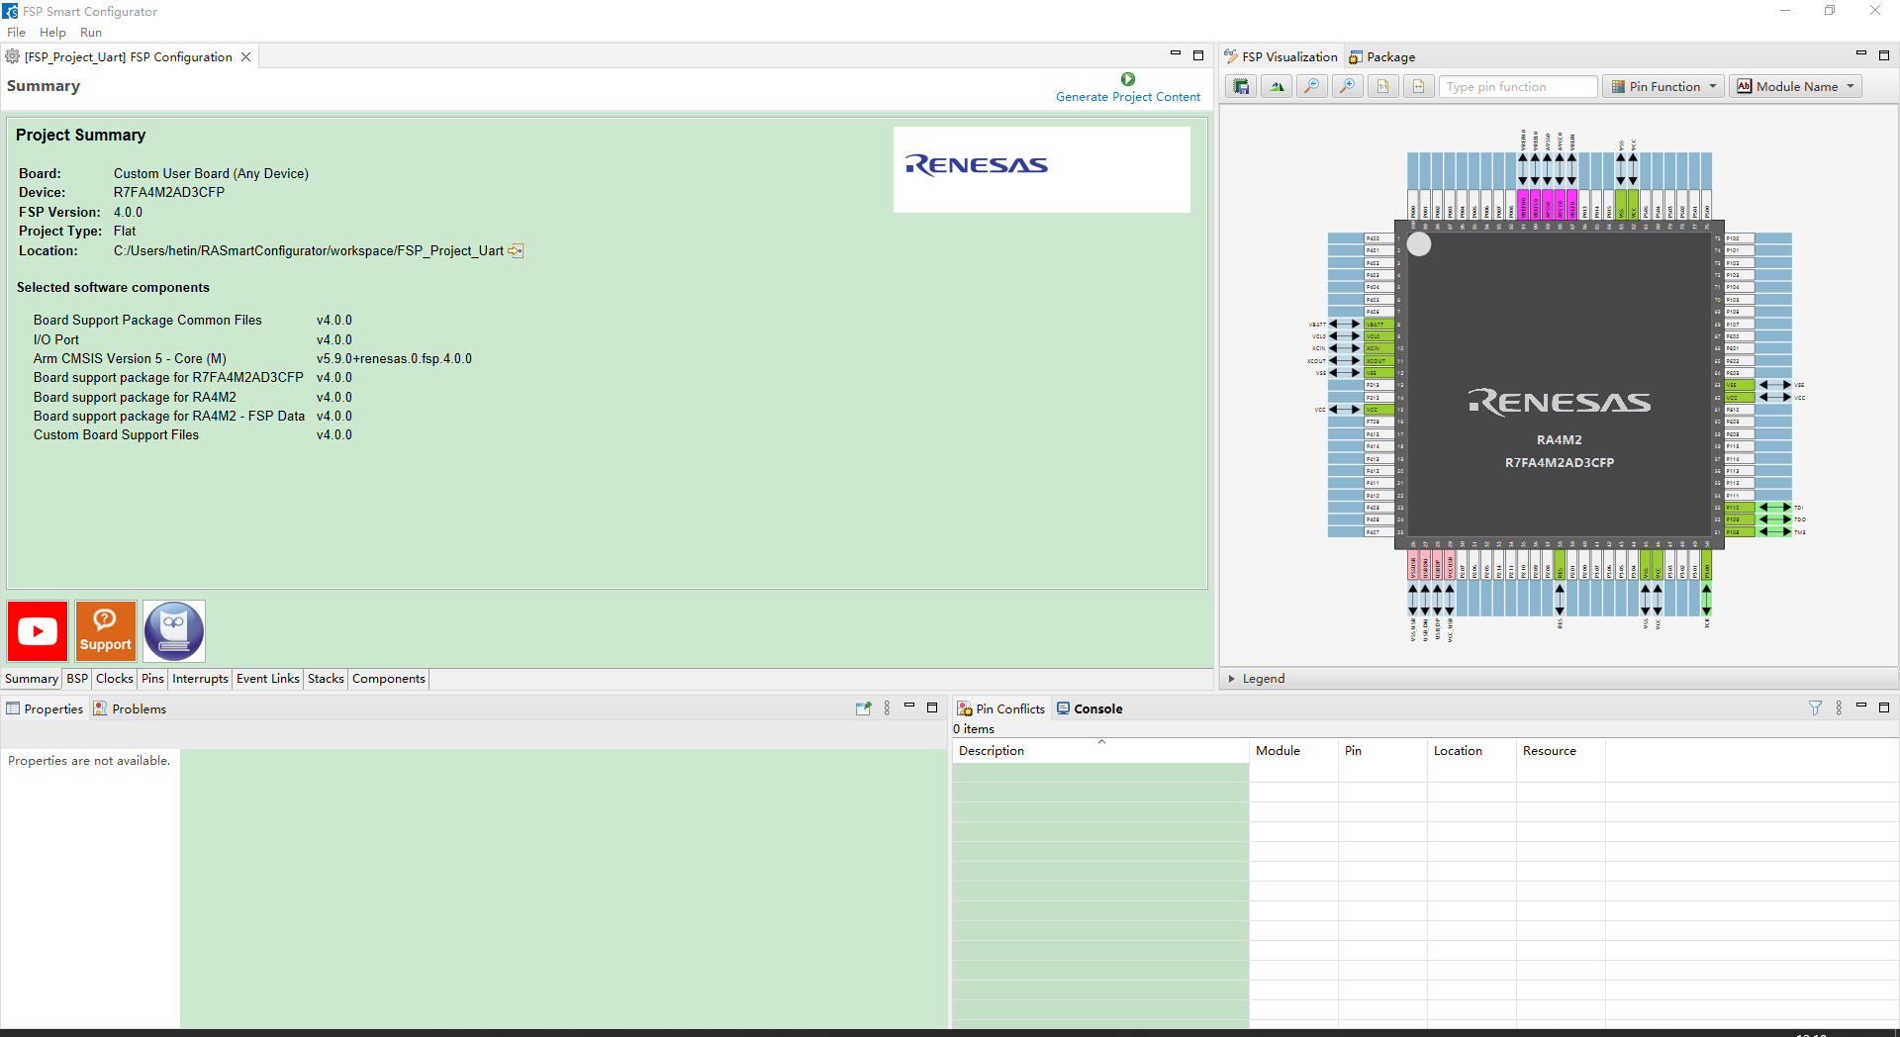
Task: Click the I/O Port component row
Action: pos(193,340)
